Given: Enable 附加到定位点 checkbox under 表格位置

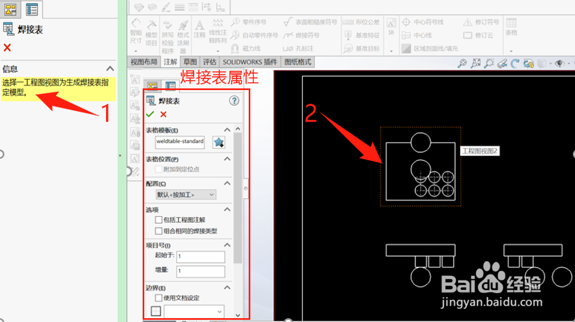Looking at the screenshot, I should tap(157, 169).
